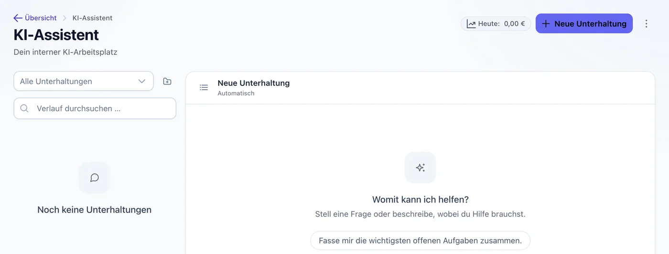Focus the Verlauf durchsuchen search field
The width and height of the screenshot is (669, 254).
[95, 108]
